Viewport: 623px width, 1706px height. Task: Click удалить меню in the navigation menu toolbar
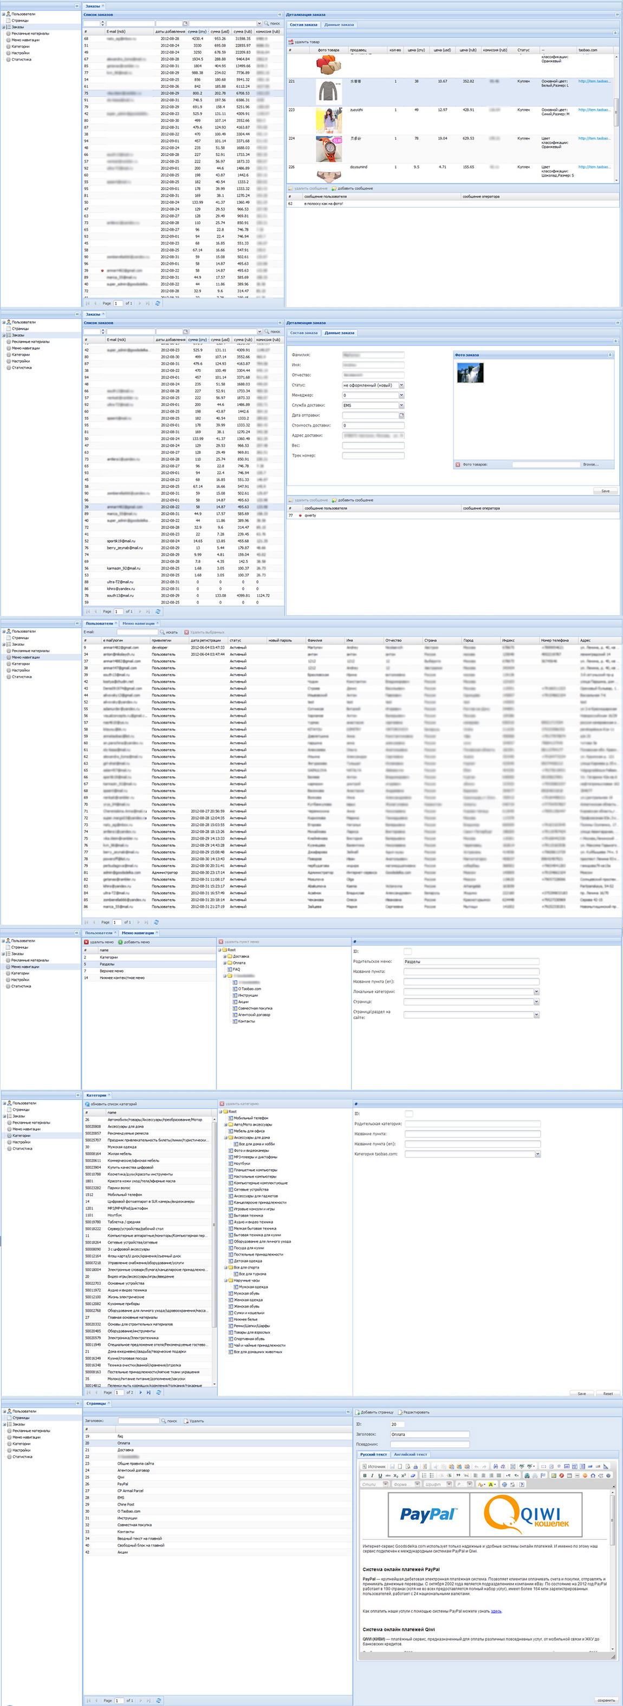pyautogui.click(x=99, y=942)
